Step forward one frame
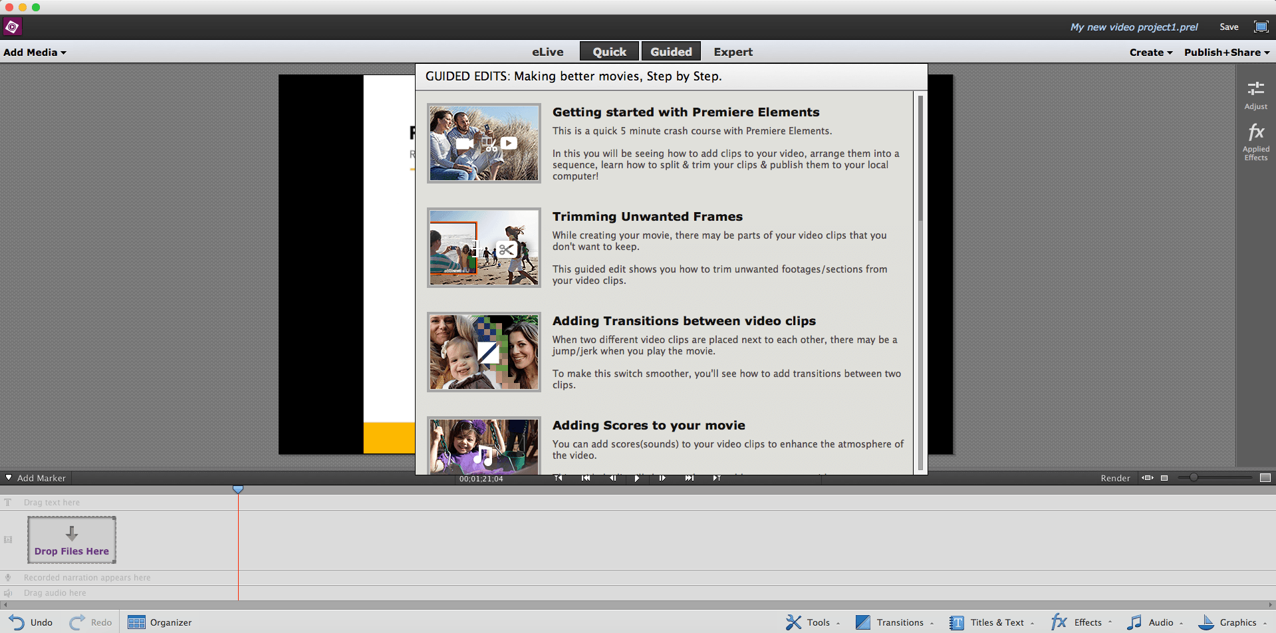This screenshot has height=633, width=1276. [x=662, y=478]
